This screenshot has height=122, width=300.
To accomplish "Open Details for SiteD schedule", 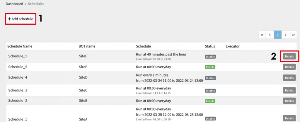I will 289,78.
